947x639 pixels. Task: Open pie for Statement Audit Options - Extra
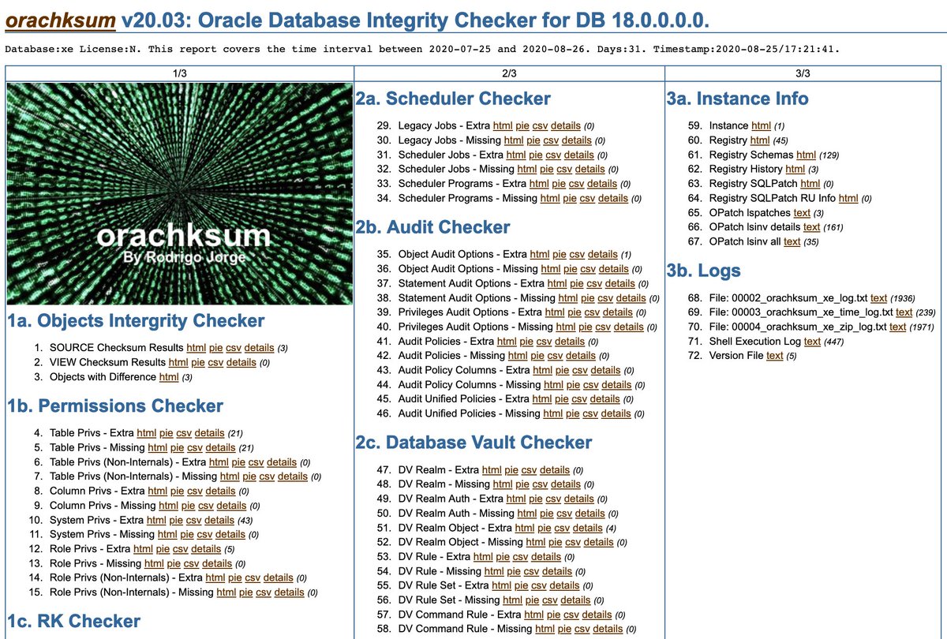575,283
